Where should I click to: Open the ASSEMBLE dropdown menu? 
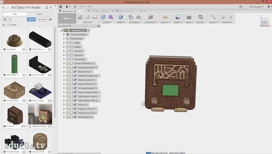tap(135, 22)
